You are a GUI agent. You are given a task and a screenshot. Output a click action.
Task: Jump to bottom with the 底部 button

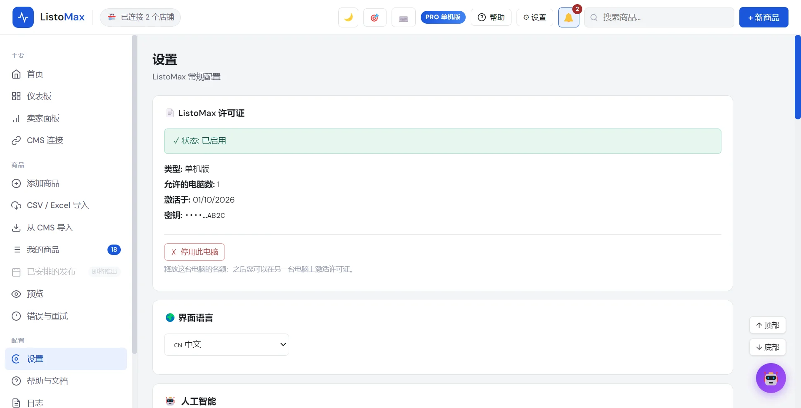(768, 347)
